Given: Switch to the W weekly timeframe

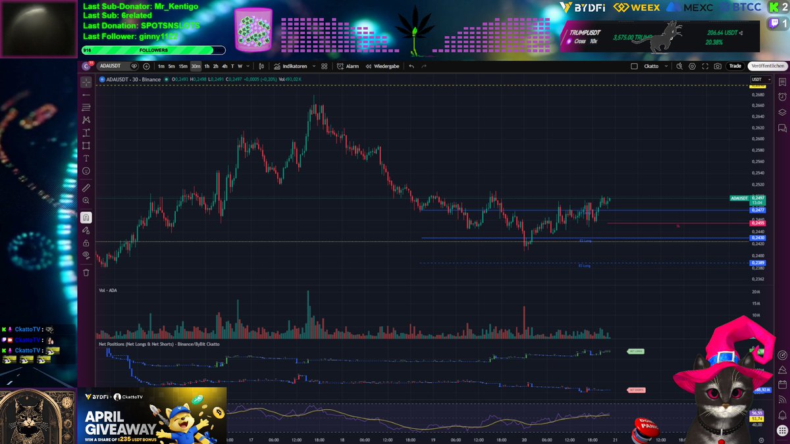Looking at the screenshot, I should coord(240,66).
